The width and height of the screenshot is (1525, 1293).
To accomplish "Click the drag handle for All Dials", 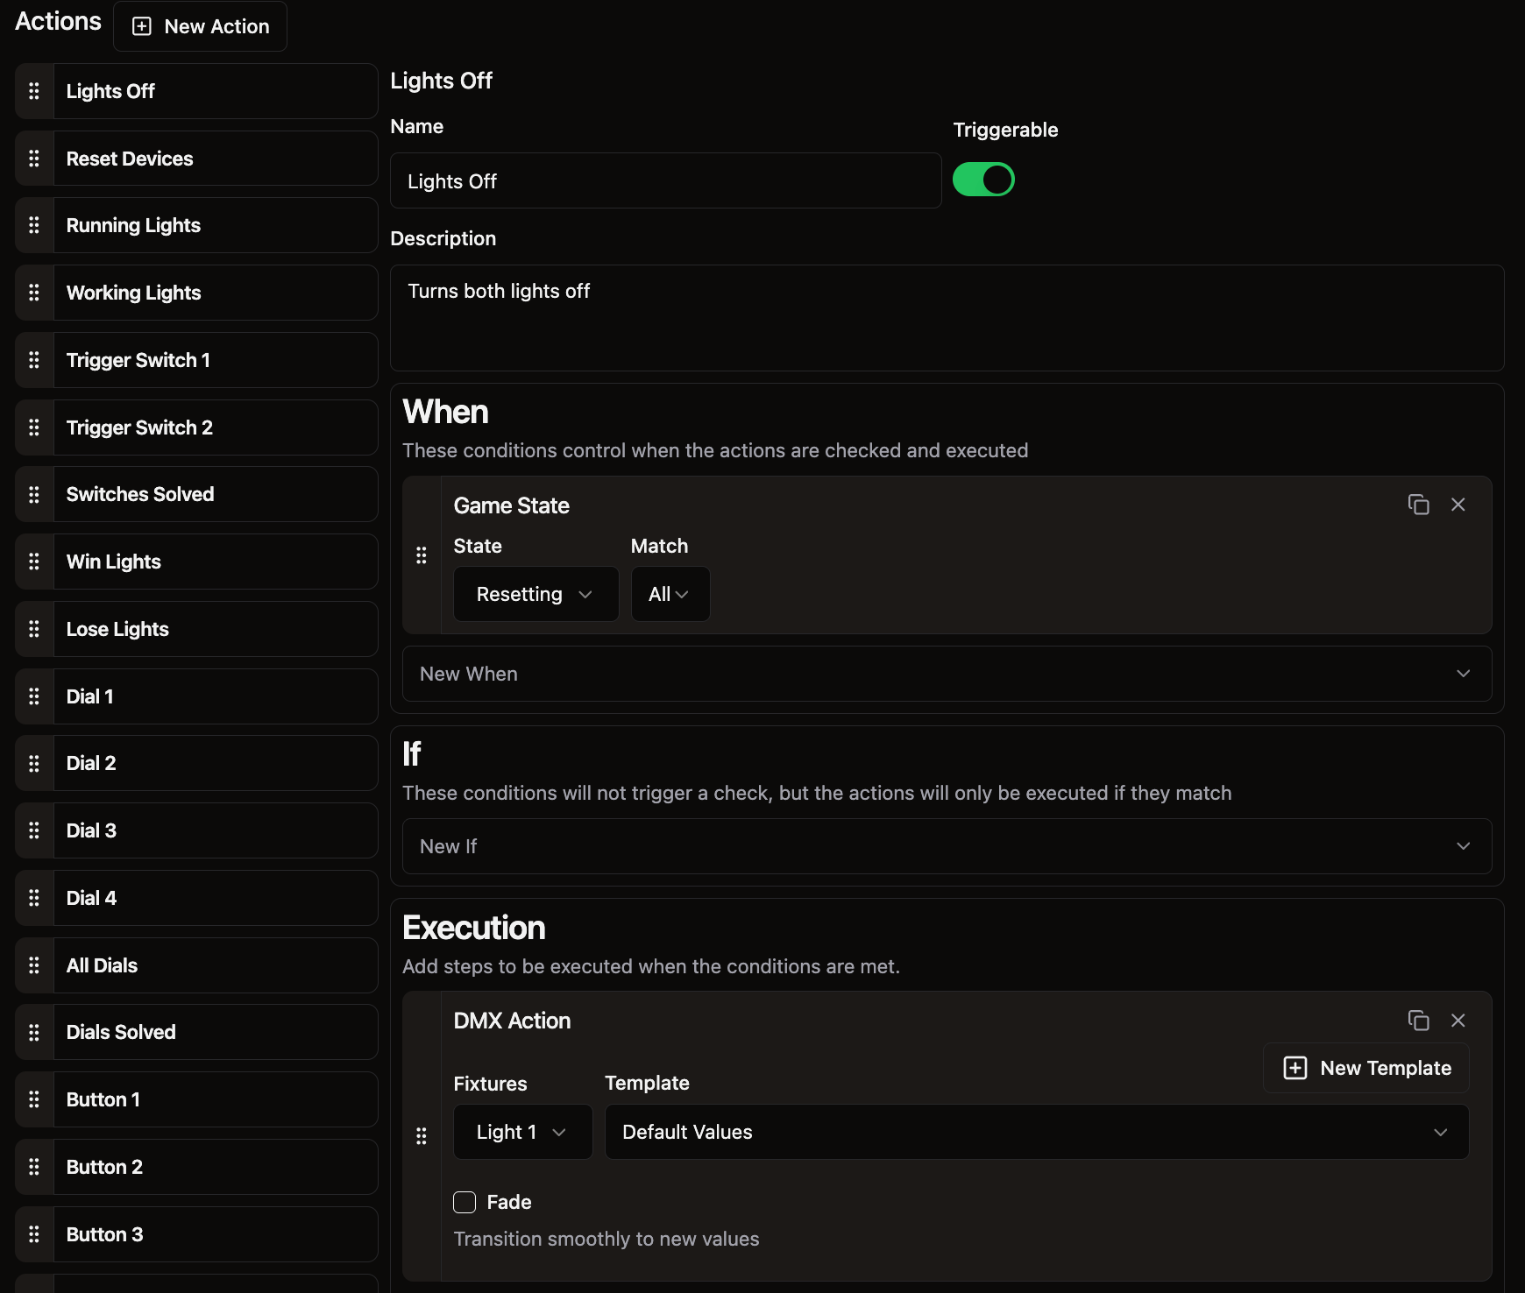I will [34, 965].
